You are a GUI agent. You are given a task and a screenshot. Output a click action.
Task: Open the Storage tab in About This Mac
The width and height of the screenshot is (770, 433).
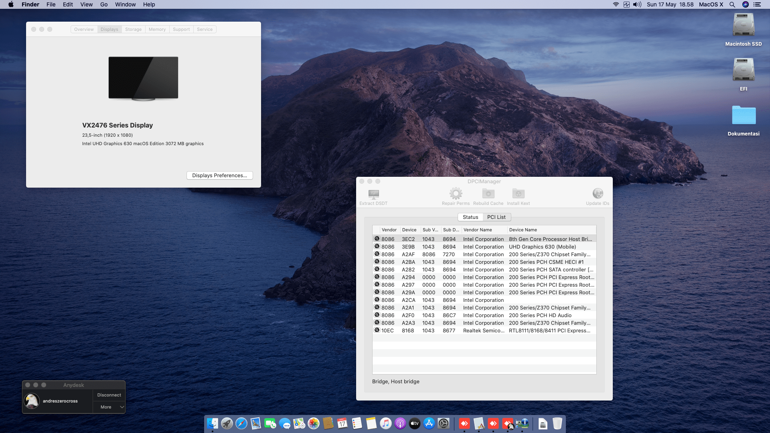point(133,29)
